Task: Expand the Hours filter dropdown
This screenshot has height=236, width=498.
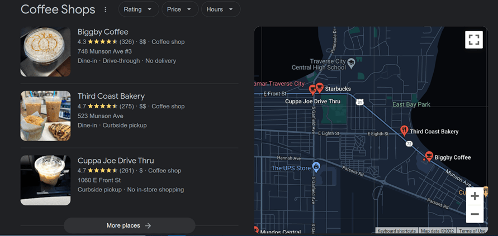Action: (220, 9)
